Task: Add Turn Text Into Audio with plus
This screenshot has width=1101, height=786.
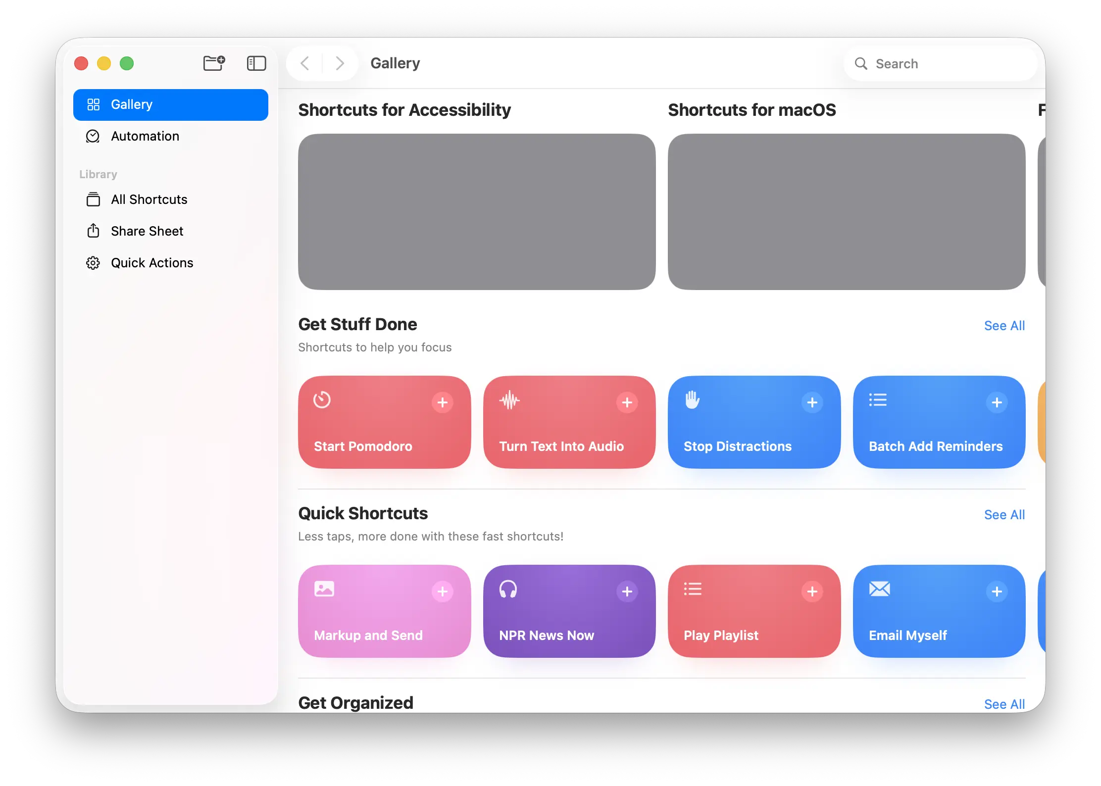Action: click(x=627, y=402)
